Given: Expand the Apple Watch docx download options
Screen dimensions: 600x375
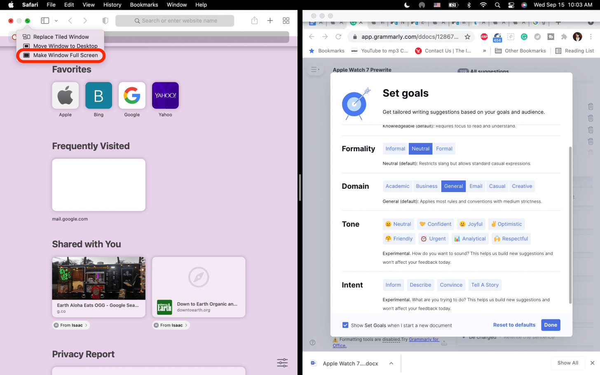Looking at the screenshot, I should click(x=391, y=363).
